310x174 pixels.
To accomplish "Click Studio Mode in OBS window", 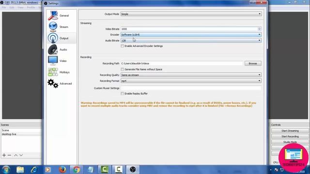I will click(290, 142).
